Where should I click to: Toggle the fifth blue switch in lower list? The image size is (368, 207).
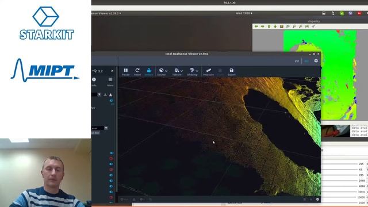point(111,186)
